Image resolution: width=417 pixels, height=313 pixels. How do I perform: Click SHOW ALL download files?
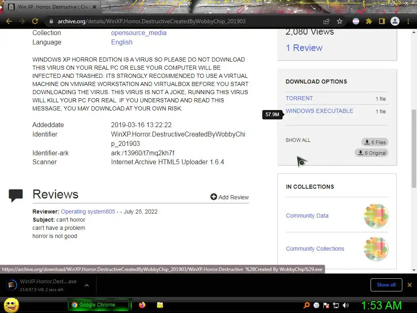click(298, 140)
